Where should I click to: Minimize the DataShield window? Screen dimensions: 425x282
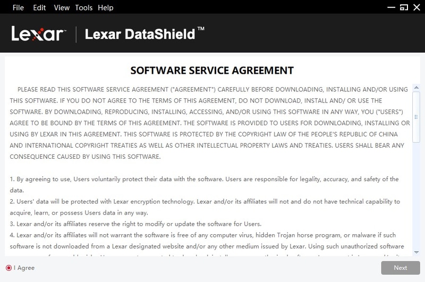[x=392, y=7]
